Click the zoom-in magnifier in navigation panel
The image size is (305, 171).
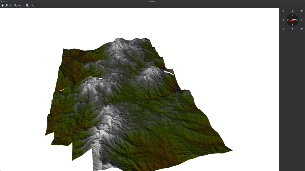click(x=301, y=11)
